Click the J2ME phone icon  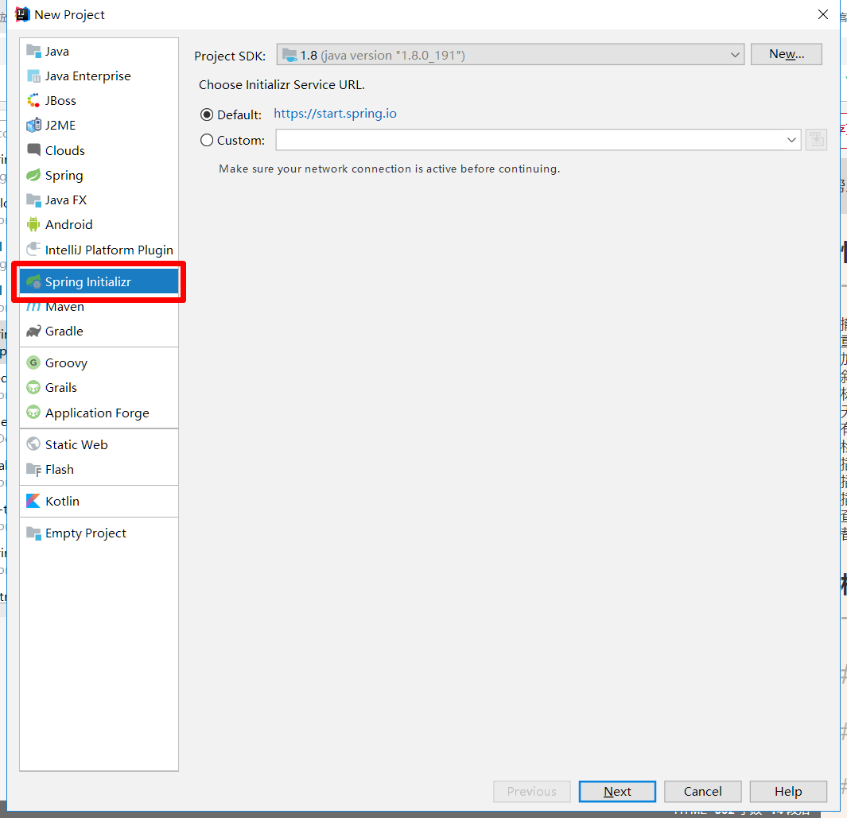pos(33,126)
